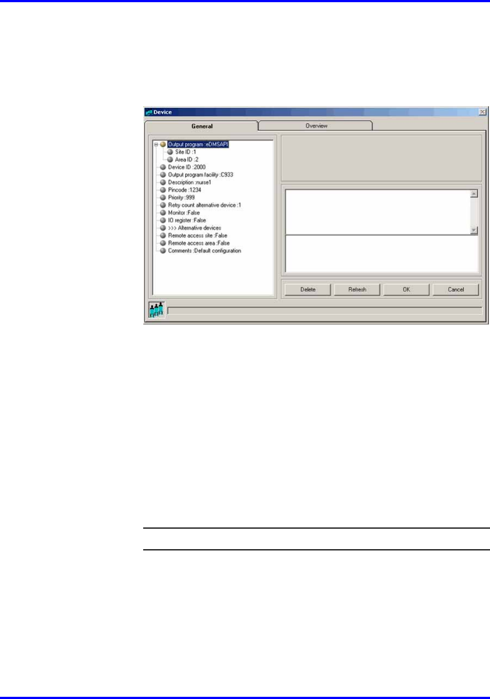Confirm with the OK button

406,290
